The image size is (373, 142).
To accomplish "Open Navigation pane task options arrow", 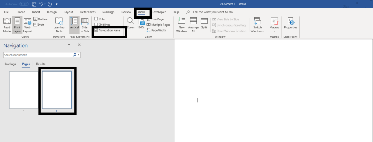I will (69, 45).
